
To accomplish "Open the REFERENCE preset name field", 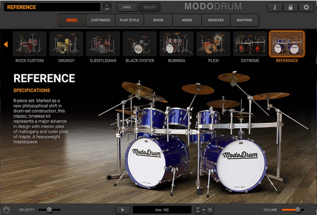I will click(x=52, y=7).
